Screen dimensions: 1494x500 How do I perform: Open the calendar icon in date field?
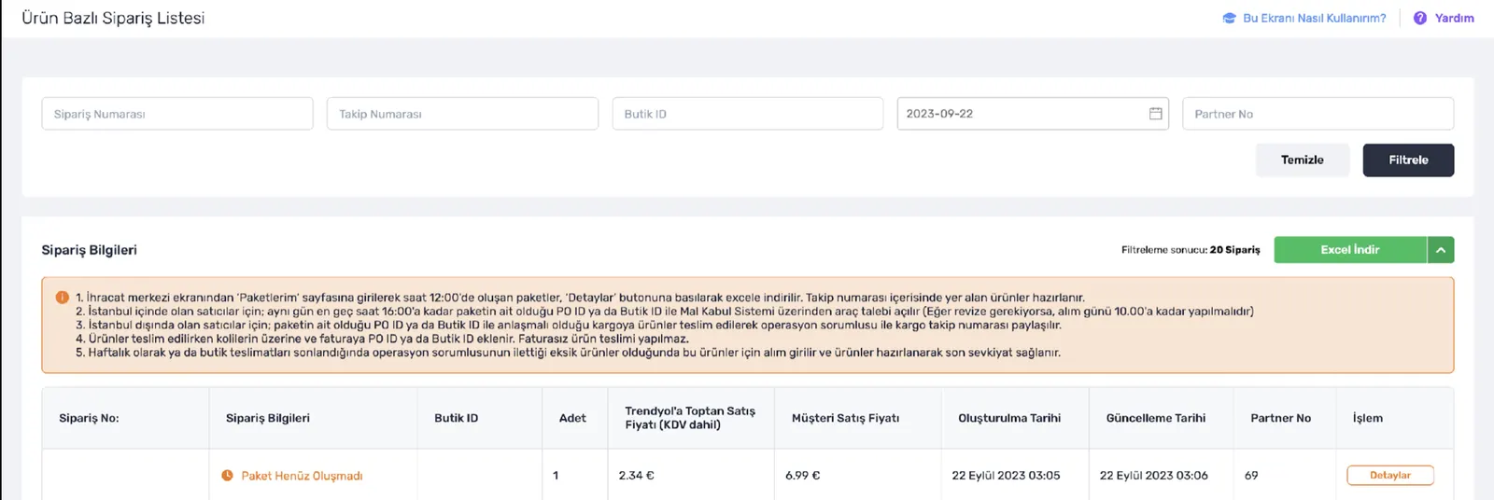(x=1155, y=114)
